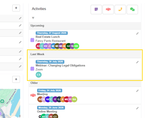The image size is (145, 118).
Task: Edit the Webinar Changing Legal Obligations activity
Action: click(x=137, y=62)
